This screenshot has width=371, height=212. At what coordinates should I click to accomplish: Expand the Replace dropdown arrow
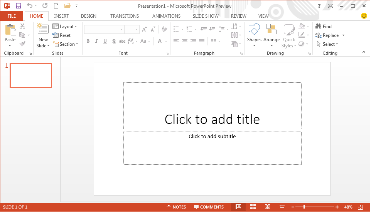point(343,35)
